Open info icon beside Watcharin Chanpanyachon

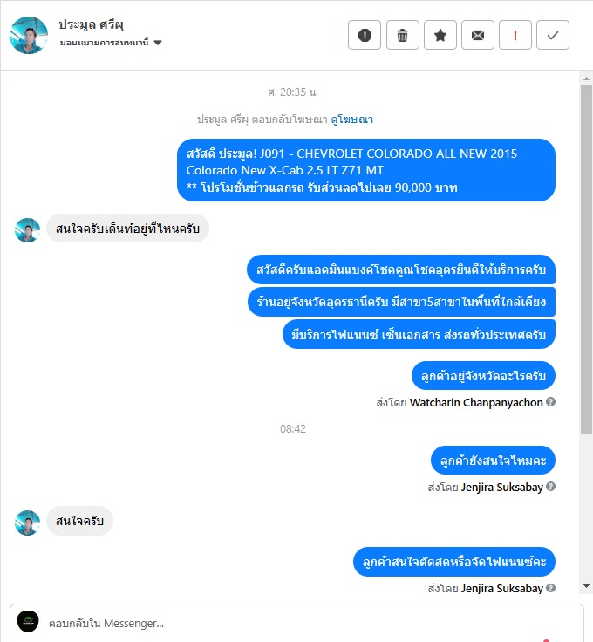pyautogui.click(x=551, y=402)
